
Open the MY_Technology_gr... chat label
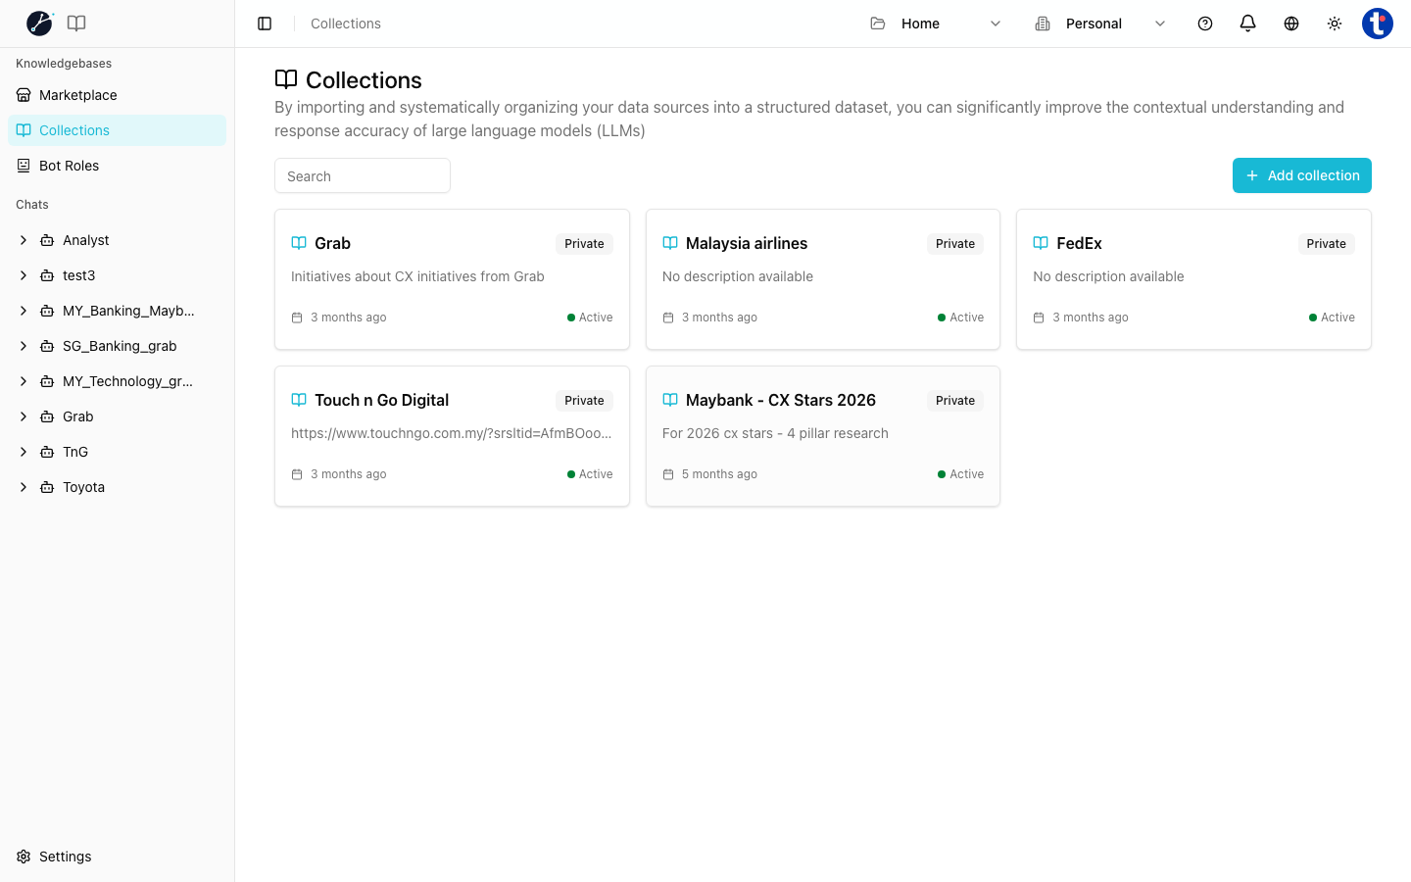point(127,381)
